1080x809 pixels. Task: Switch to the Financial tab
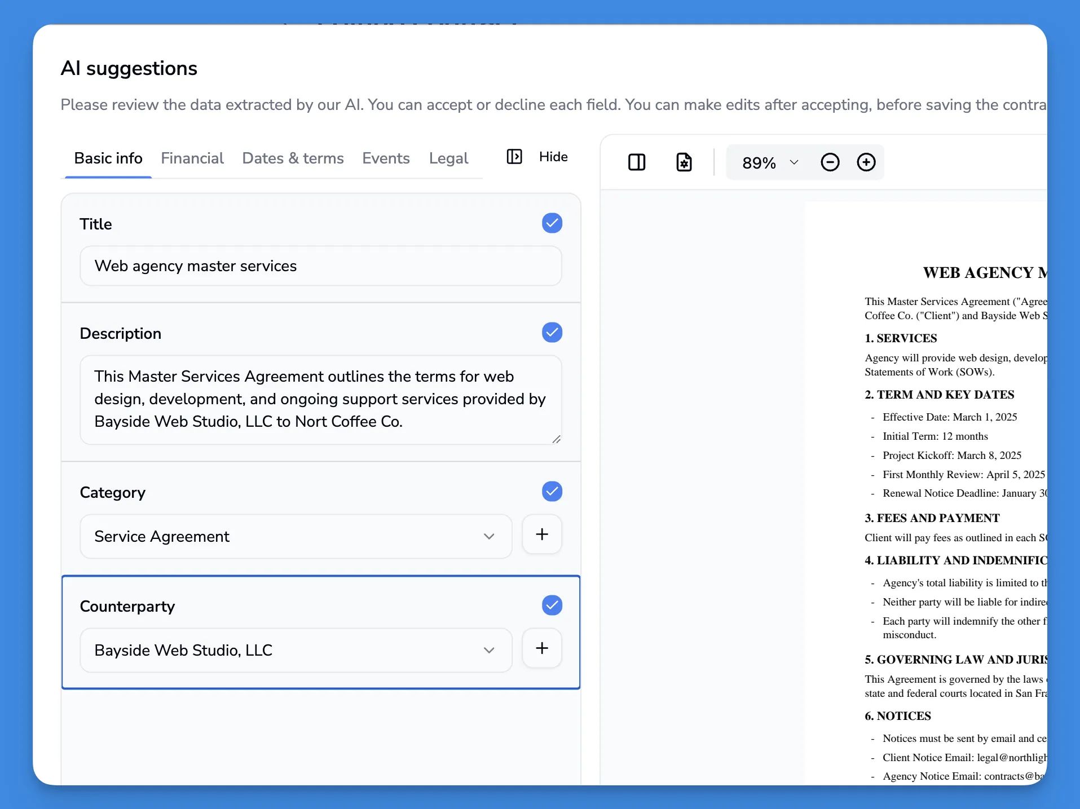pos(192,158)
